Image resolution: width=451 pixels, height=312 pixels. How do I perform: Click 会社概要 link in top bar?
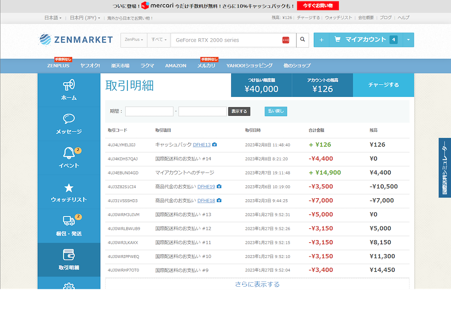[366, 18]
